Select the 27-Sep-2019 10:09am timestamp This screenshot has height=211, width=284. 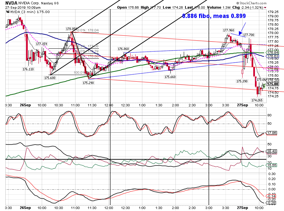(x=23, y=8)
